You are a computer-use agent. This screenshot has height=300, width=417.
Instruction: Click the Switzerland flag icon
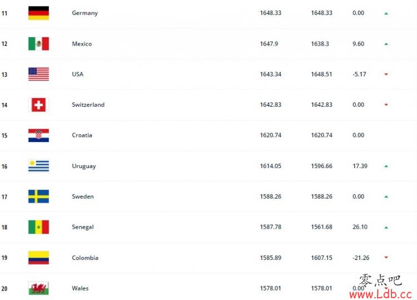[x=38, y=105]
